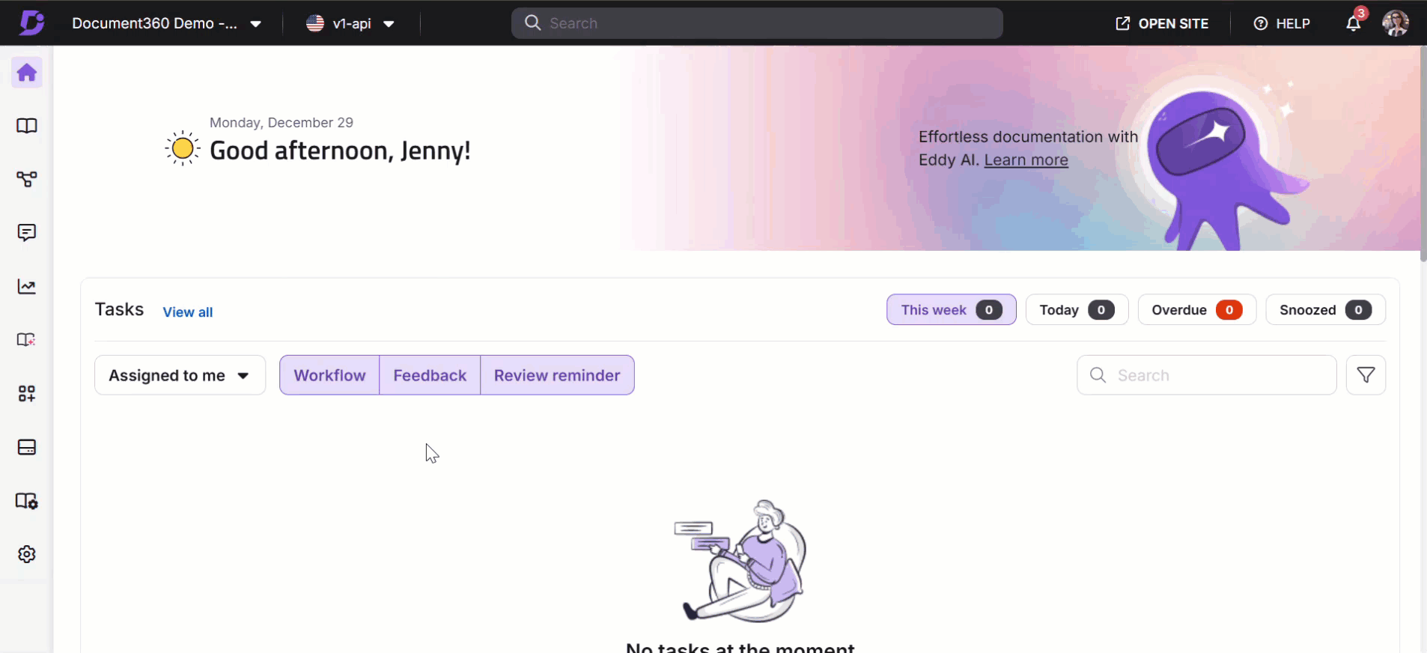1427x653 pixels.
Task: Open the Drive storage icon
Action: point(27,448)
